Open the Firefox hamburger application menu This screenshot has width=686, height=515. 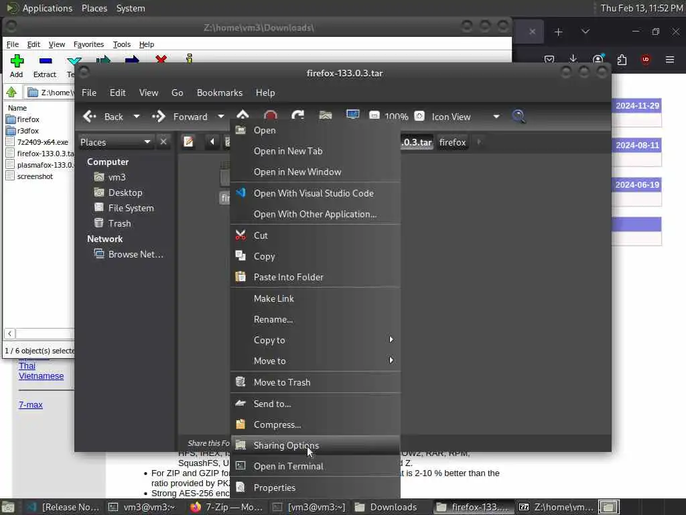click(670, 60)
